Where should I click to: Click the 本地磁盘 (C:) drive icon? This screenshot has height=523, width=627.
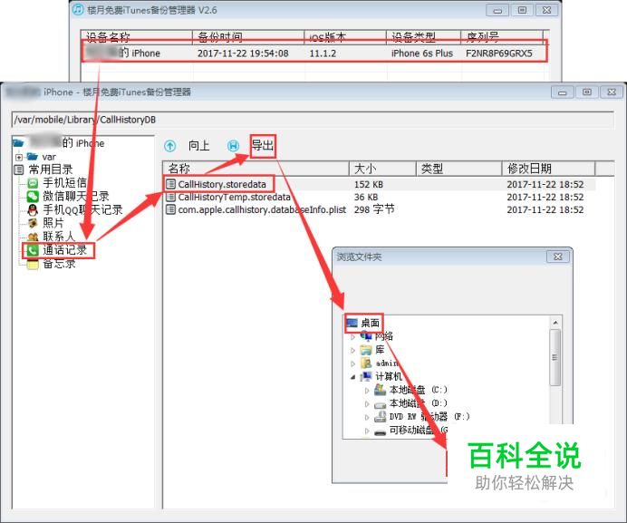tap(380, 390)
